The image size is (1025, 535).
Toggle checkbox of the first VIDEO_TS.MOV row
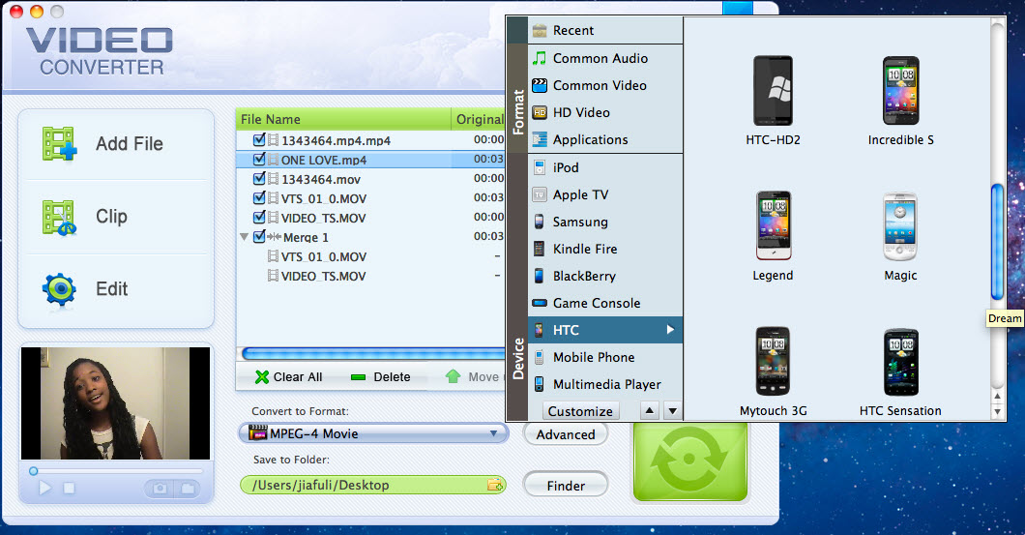pos(259,217)
